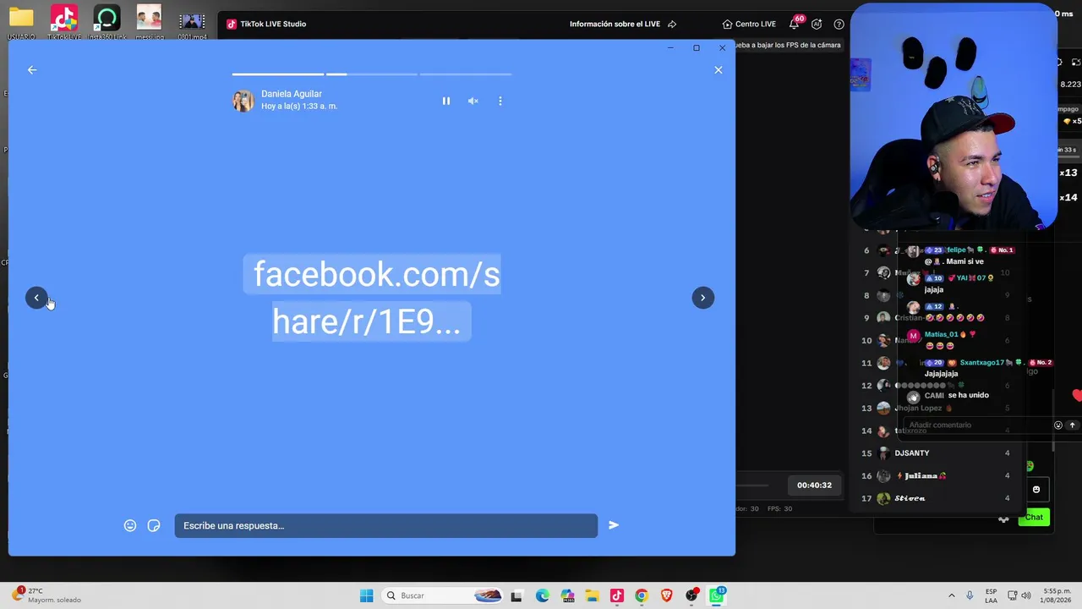Click the live duration timer 00:40:32
1082x609 pixels.
[814, 486]
